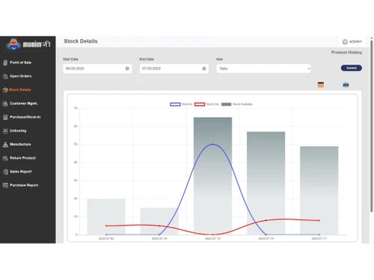This screenshot has width=374, height=280.
Task: Click the Manufacture sidebar icon
Action: point(5,144)
